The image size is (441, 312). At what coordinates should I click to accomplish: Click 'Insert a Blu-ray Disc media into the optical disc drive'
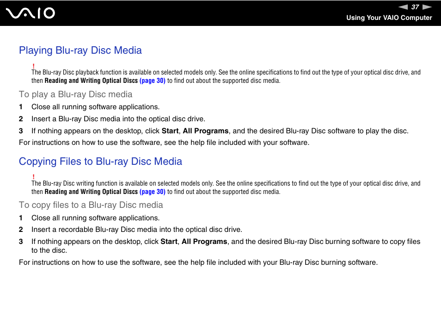coord(118,119)
